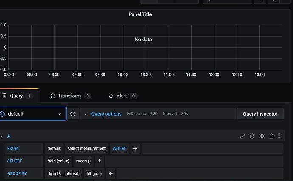
Task: Click plus button in the SELECT row
Action: point(99,161)
